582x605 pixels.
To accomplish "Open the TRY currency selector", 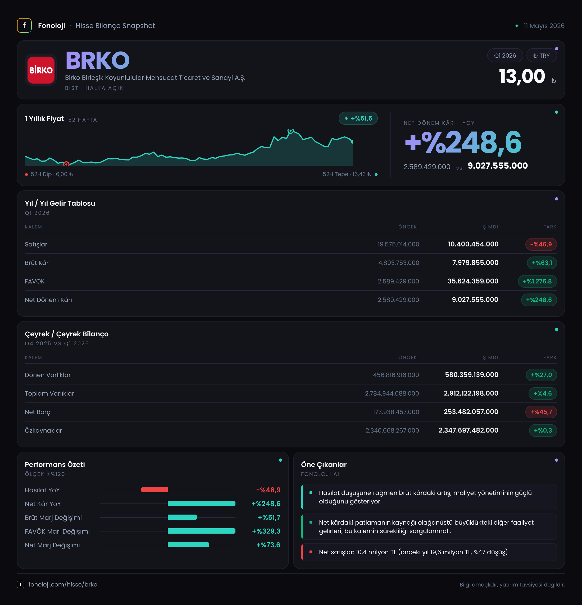I will pyautogui.click(x=541, y=56).
